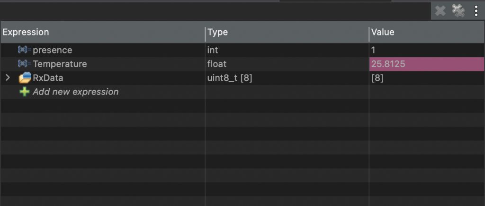Image resolution: width=485 pixels, height=206 pixels.
Task: Select the RxData expression name
Action: [x=48, y=78]
